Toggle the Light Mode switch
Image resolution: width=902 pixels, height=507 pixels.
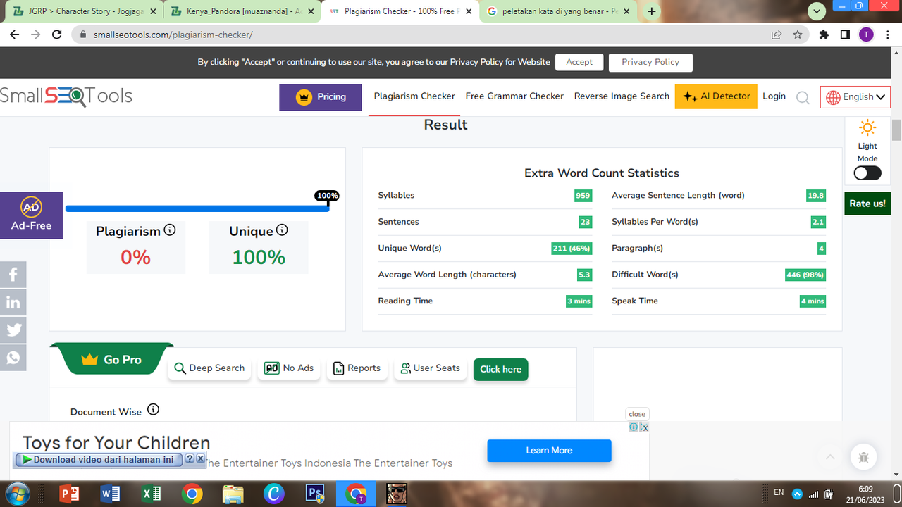867,173
